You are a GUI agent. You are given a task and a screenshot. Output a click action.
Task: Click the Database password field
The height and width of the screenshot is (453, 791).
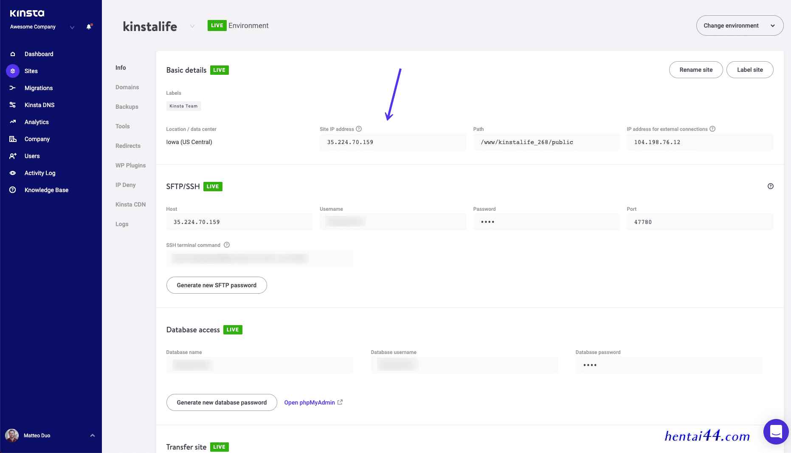(x=669, y=365)
